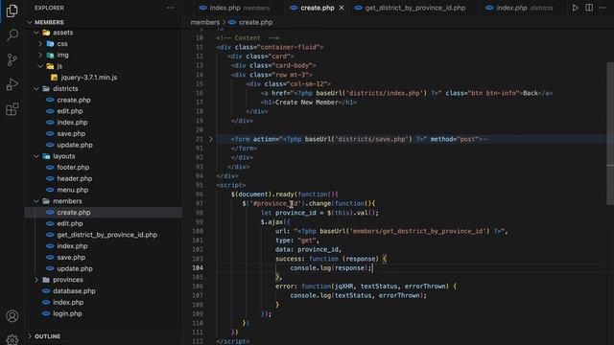Viewport: 614px width, 345px height.
Task: Select the create.php editor tab
Action: click(x=318, y=8)
